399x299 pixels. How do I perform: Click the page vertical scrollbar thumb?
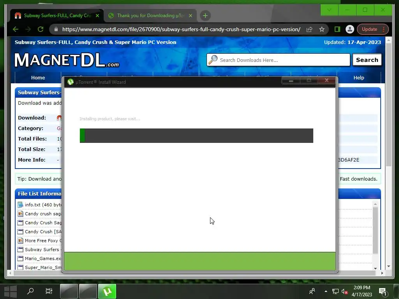coord(388,105)
